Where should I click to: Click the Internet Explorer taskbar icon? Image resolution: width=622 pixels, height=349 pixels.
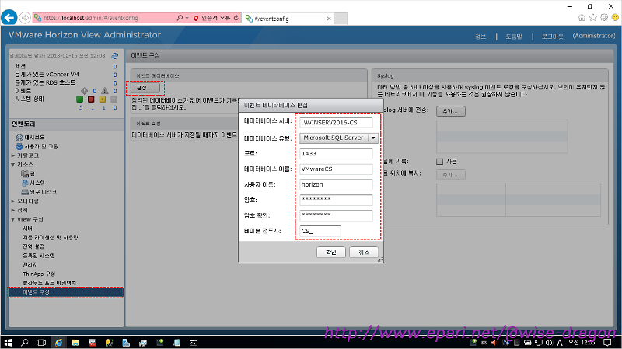coord(59,343)
